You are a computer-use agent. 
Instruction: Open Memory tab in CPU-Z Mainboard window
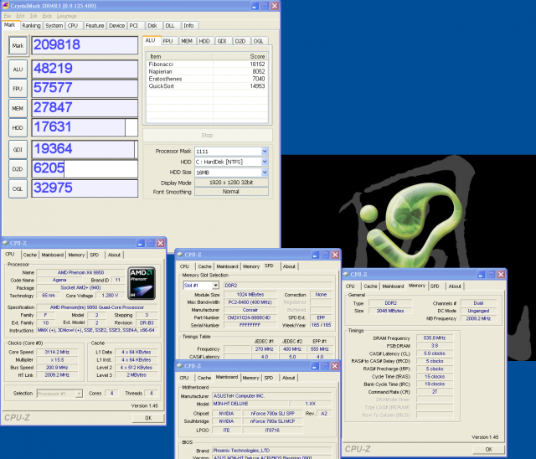250,378
